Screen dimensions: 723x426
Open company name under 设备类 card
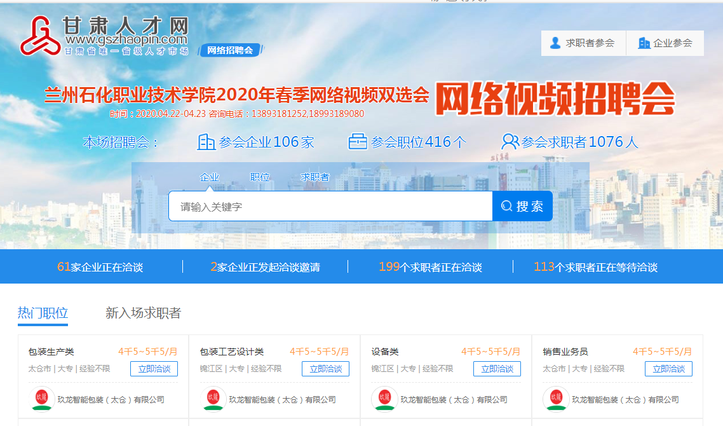(x=454, y=400)
